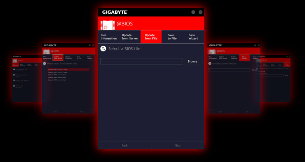Click the Save the current BIOS file path field
Screen dimensions: 305x162
pos(229,70)
